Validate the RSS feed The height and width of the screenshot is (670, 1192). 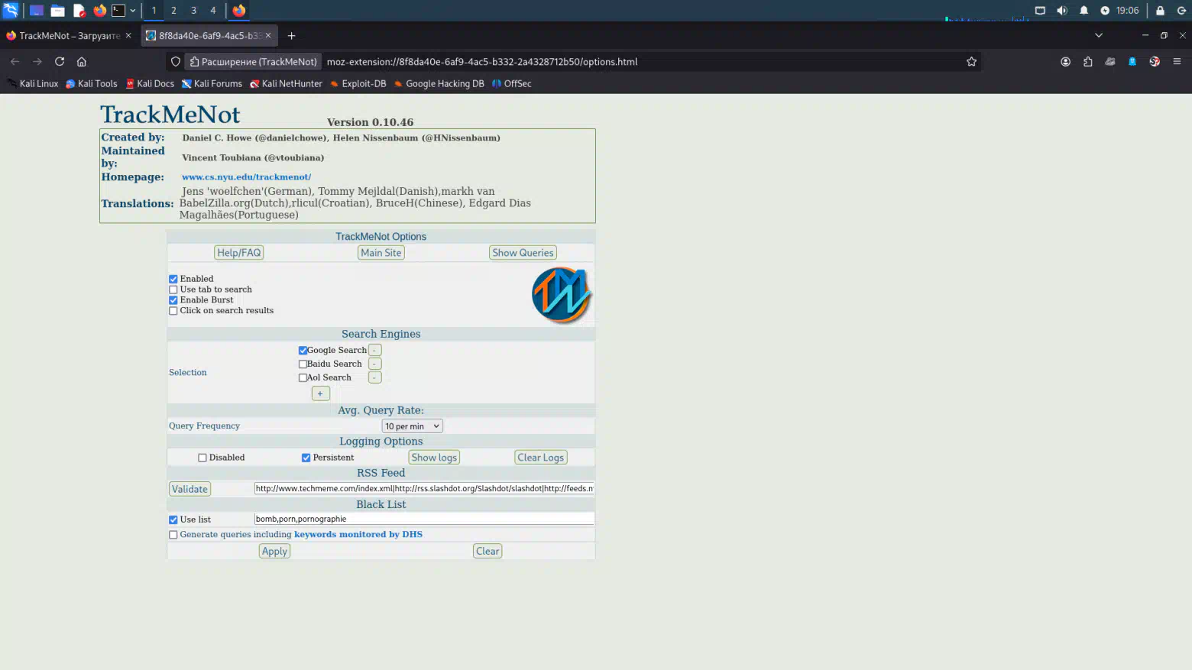click(189, 489)
